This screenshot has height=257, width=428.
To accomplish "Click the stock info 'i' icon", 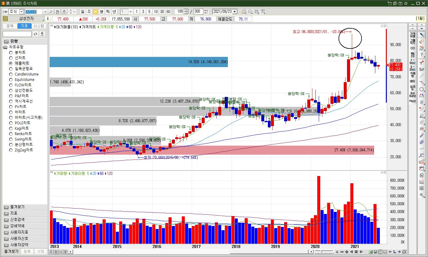I will [48, 19].
